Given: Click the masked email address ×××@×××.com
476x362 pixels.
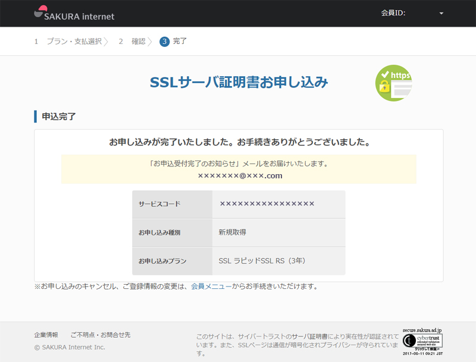Looking at the screenshot, I should click(x=240, y=176).
